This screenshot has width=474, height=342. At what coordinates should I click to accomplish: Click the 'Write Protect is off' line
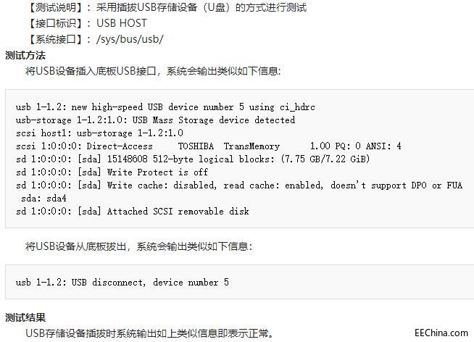pyautogui.click(x=112, y=172)
